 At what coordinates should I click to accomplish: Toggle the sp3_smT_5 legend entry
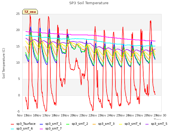pos(156,124)
